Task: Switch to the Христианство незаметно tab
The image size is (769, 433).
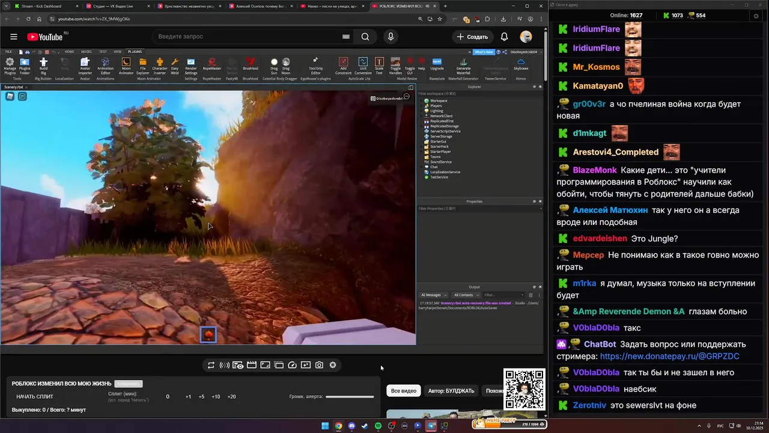Action: [189, 6]
